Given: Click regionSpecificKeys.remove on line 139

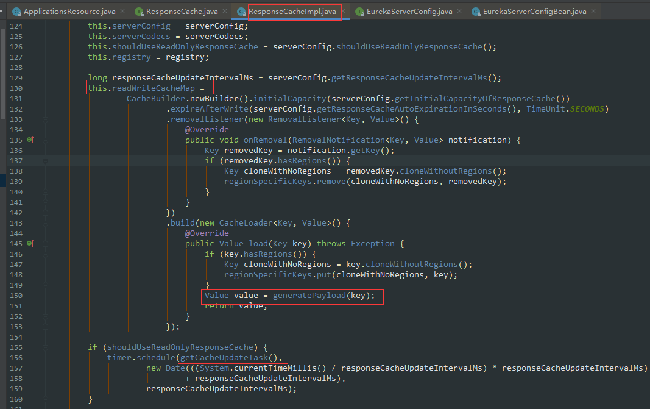Looking at the screenshot, I should pos(284,181).
